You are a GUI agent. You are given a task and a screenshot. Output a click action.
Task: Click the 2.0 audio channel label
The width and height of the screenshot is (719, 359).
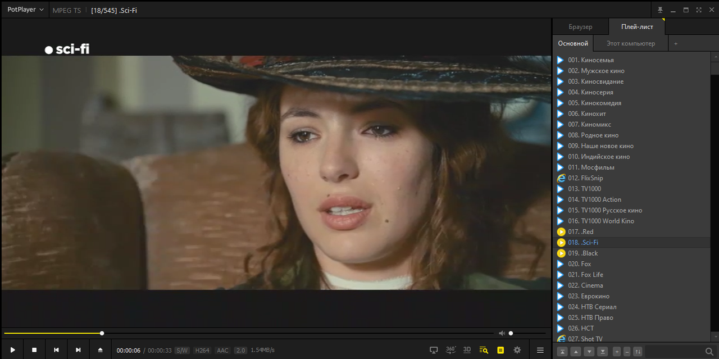point(240,350)
